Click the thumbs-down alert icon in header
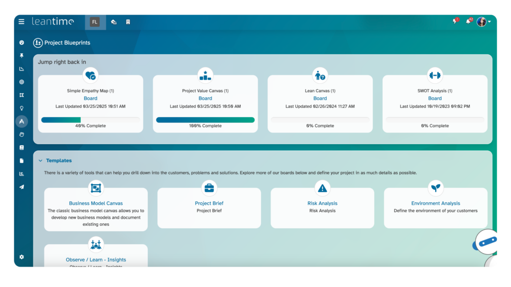 tap(455, 21)
